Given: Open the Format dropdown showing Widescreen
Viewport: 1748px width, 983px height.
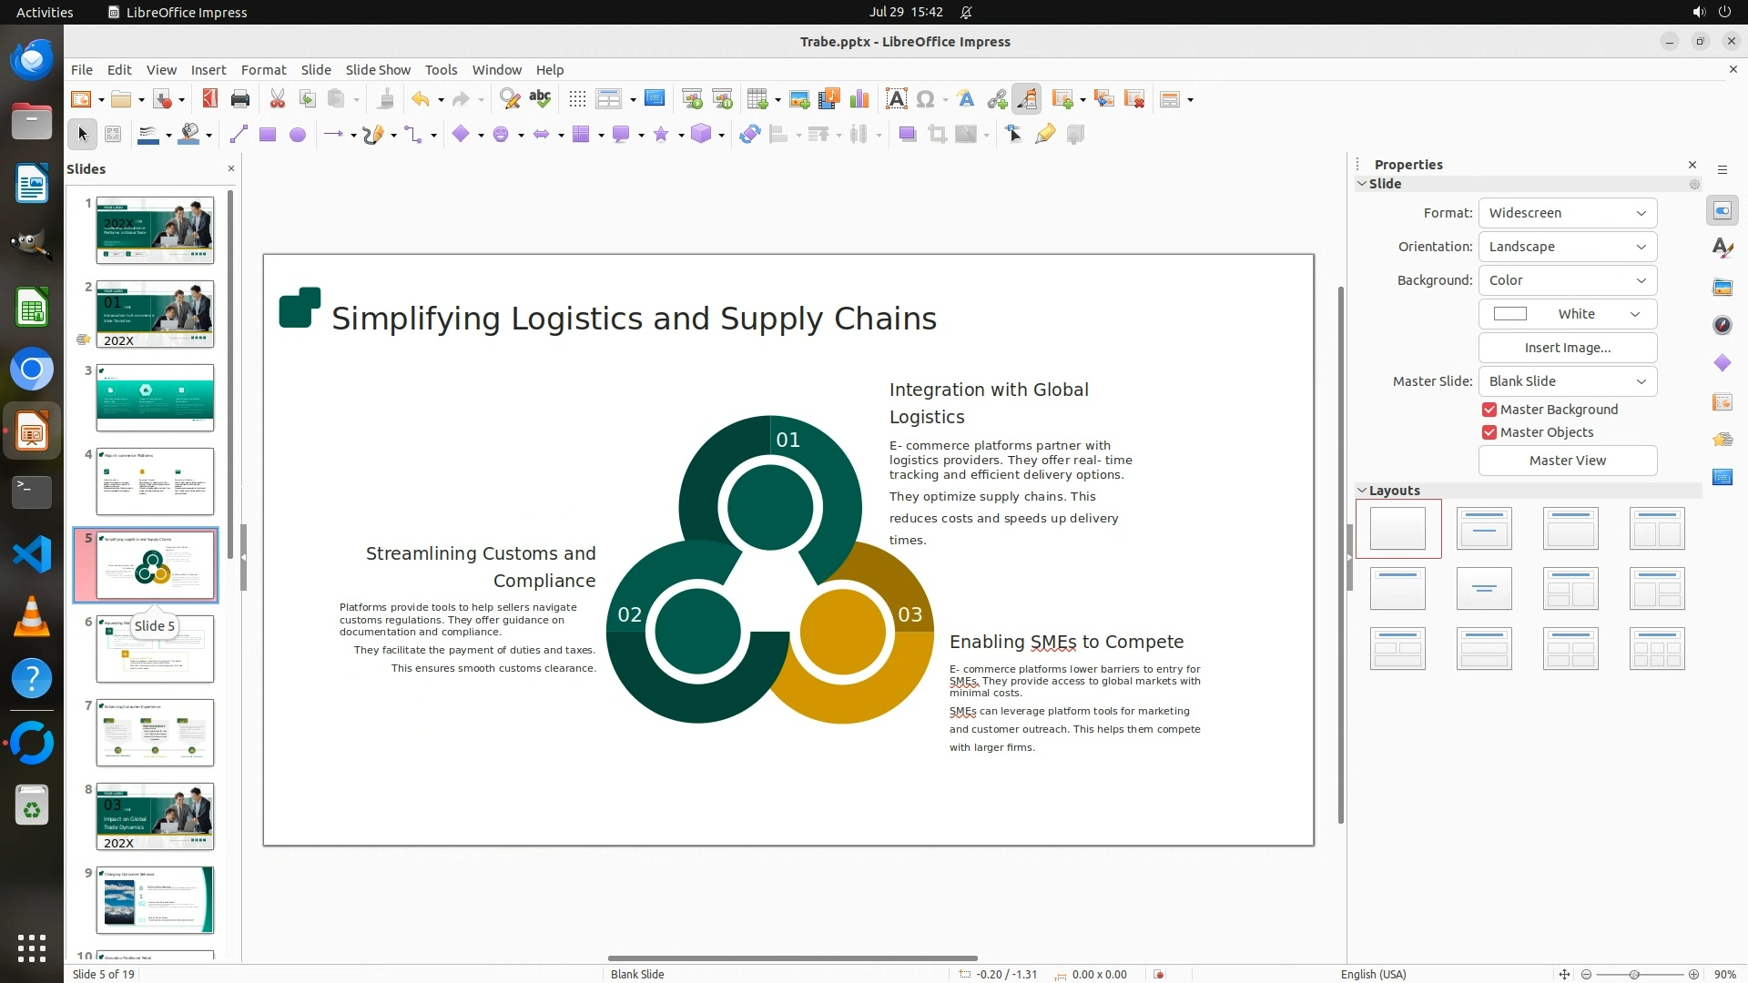Looking at the screenshot, I should (1567, 213).
